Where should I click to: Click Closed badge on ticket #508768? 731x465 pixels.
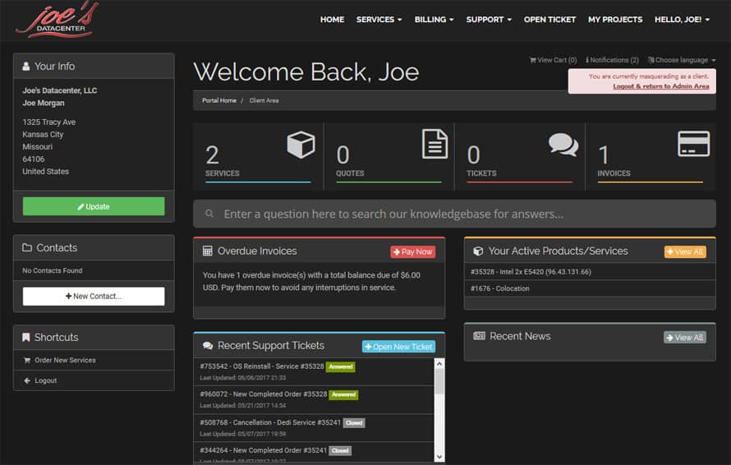354,423
